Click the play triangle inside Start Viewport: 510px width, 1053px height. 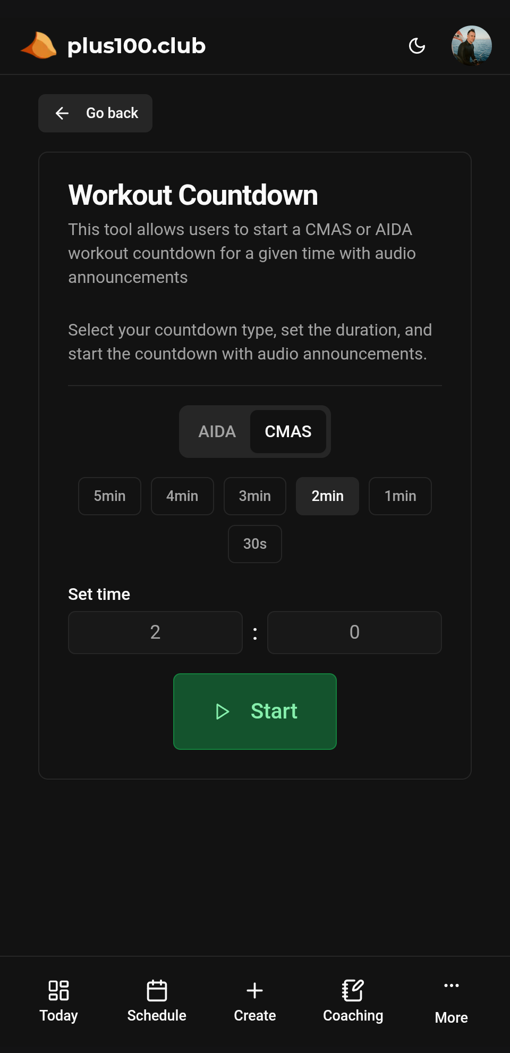click(x=223, y=712)
